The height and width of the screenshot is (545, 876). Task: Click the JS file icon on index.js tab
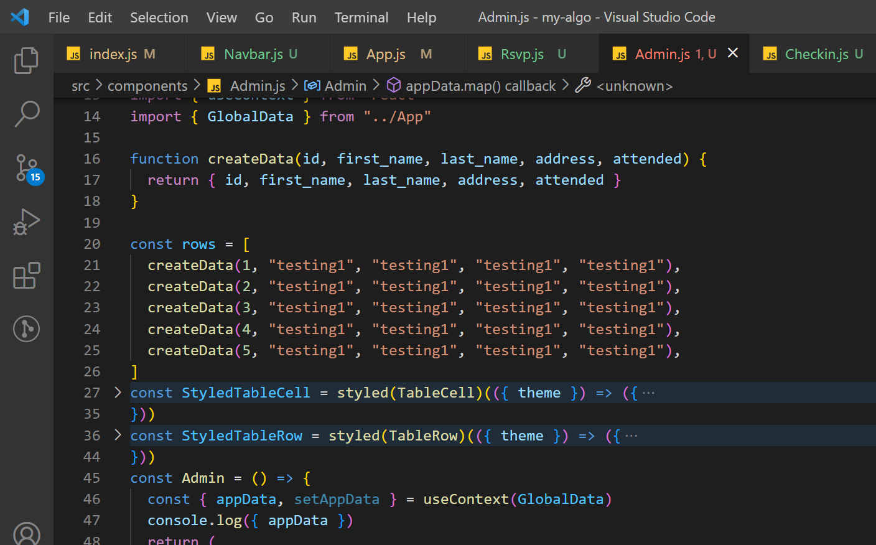74,54
